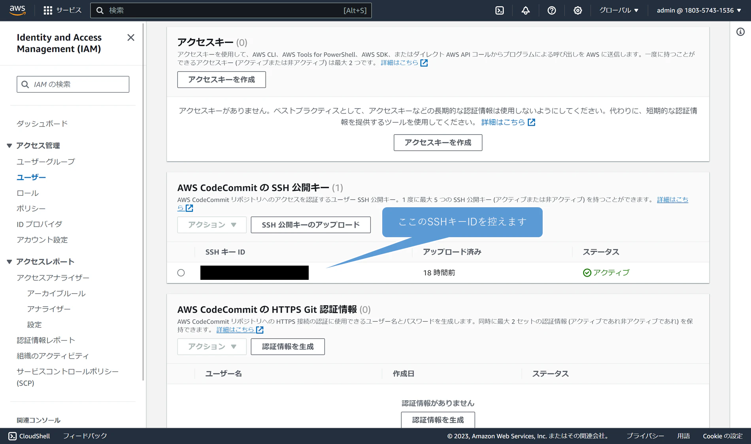Open Cookie の設定 in the footer
Viewport: 751px width, 444px height.
(723, 436)
